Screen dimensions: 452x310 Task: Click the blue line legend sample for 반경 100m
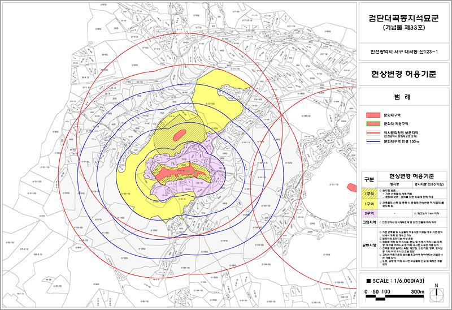(373, 142)
